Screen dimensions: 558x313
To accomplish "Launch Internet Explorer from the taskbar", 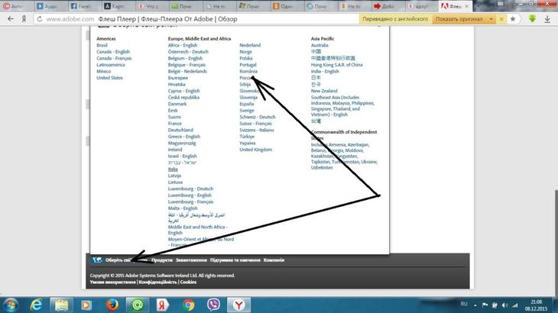I will (x=36, y=305).
